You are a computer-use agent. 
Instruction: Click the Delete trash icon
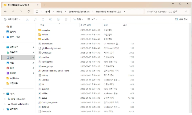[66, 20]
